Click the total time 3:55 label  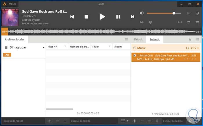pos(198,31)
